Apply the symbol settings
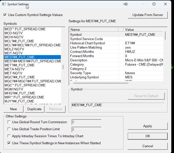The height and width of the screenshot is (153, 174). pyautogui.click(x=148, y=126)
